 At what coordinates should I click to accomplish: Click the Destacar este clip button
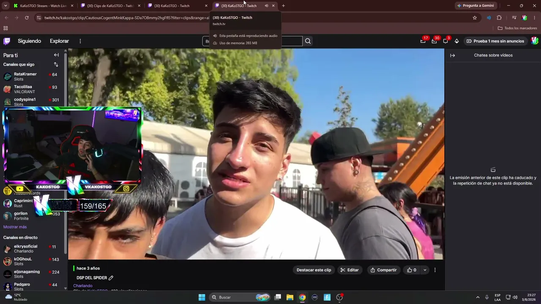(x=314, y=270)
